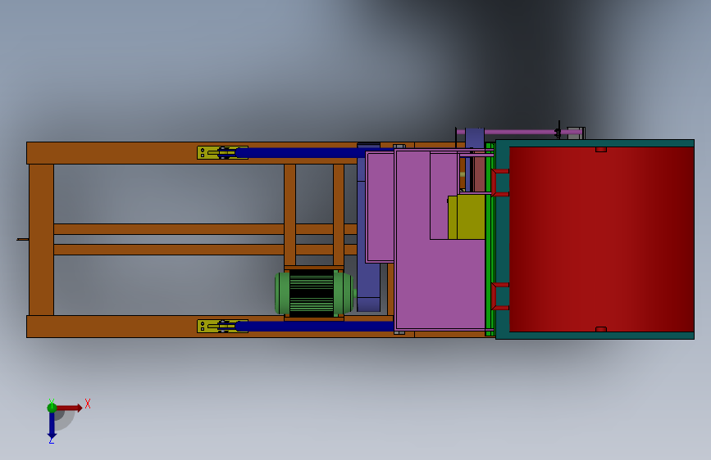Select the upper yellow cylinder mounting bracket
The height and width of the screenshot is (460, 711).
222,152
